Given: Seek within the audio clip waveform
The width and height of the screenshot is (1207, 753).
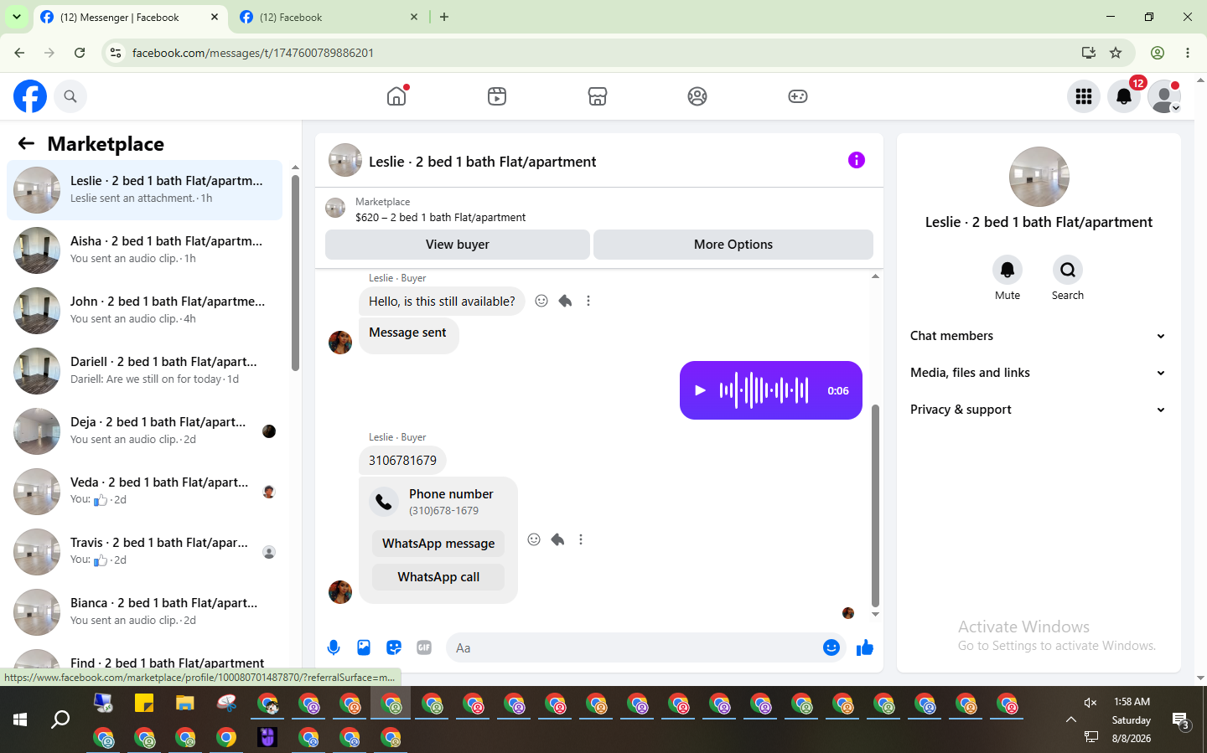Looking at the screenshot, I should tap(764, 390).
